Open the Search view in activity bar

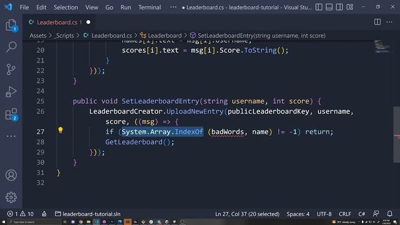click(x=11, y=47)
